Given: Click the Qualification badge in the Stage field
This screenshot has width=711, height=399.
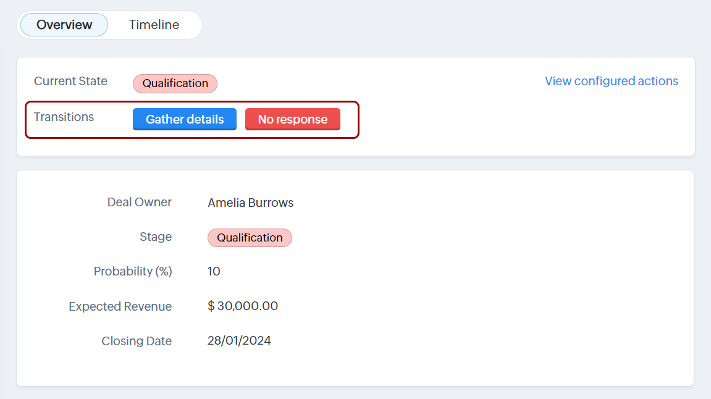Looking at the screenshot, I should 250,238.
